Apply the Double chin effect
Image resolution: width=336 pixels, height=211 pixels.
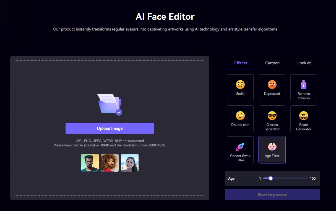[240, 119]
